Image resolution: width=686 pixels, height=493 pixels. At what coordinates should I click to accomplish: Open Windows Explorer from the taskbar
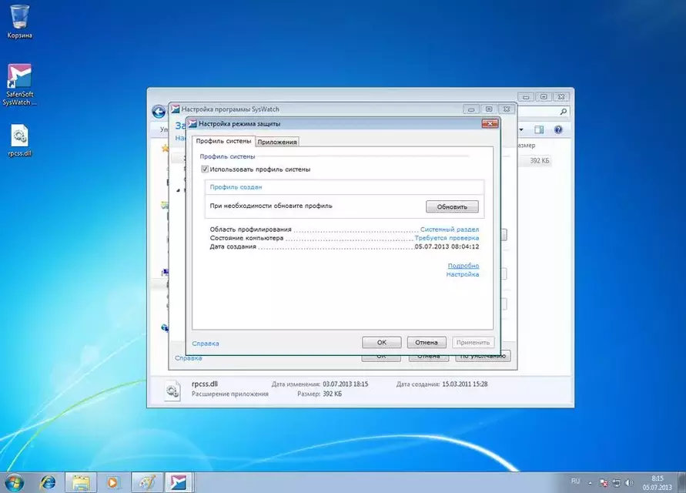81,482
